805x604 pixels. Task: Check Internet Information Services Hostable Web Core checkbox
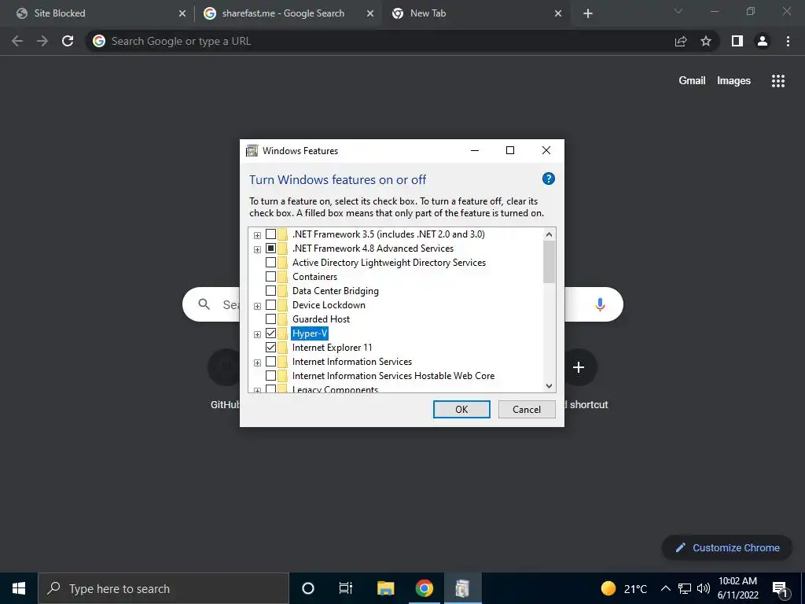coord(270,376)
